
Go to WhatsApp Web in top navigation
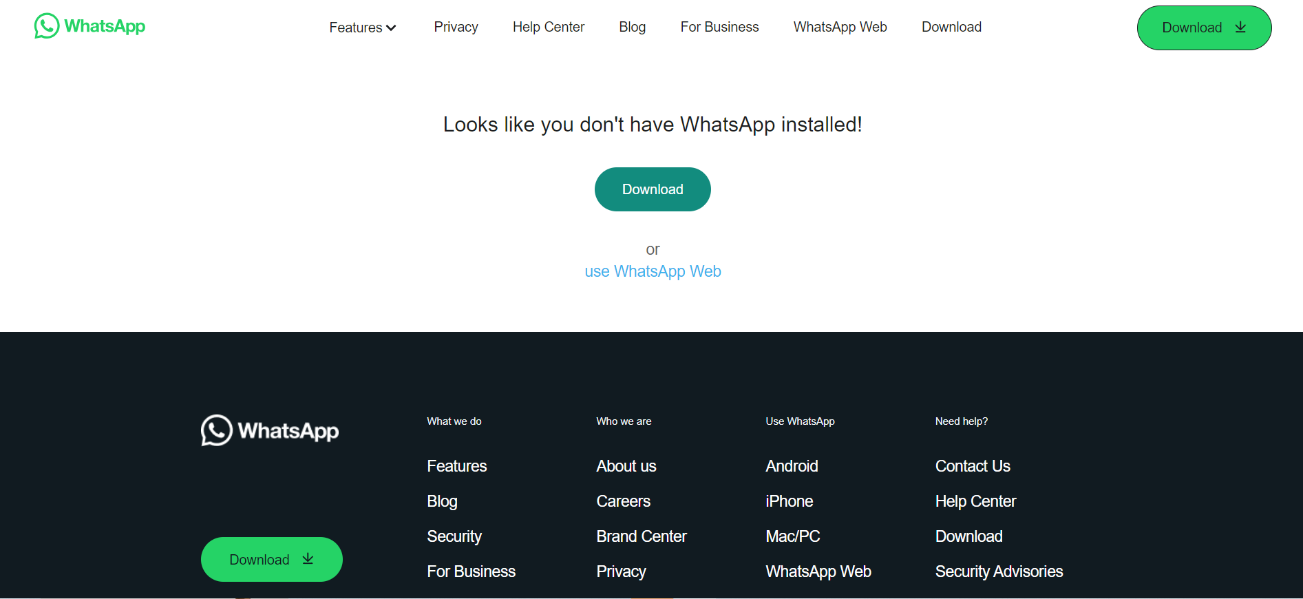(x=840, y=27)
